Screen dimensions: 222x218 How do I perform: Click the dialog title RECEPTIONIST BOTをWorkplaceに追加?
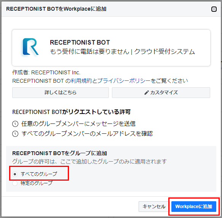(56, 9)
